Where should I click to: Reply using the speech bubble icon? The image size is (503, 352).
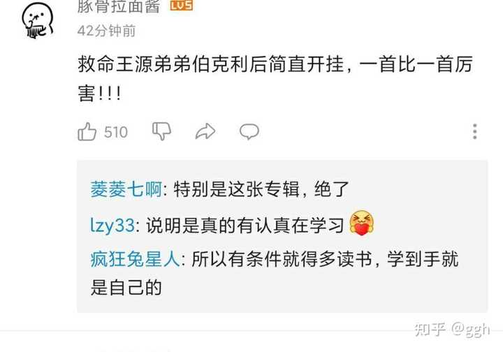click(249, 131)
